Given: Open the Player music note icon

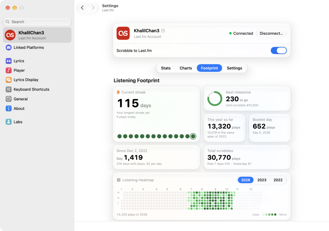Looking at the screenshot, I should click(9, 71).
